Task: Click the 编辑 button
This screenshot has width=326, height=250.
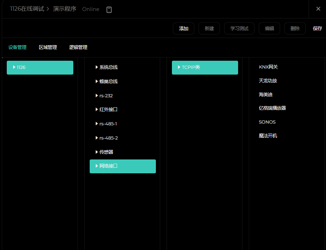Action: 269,28
